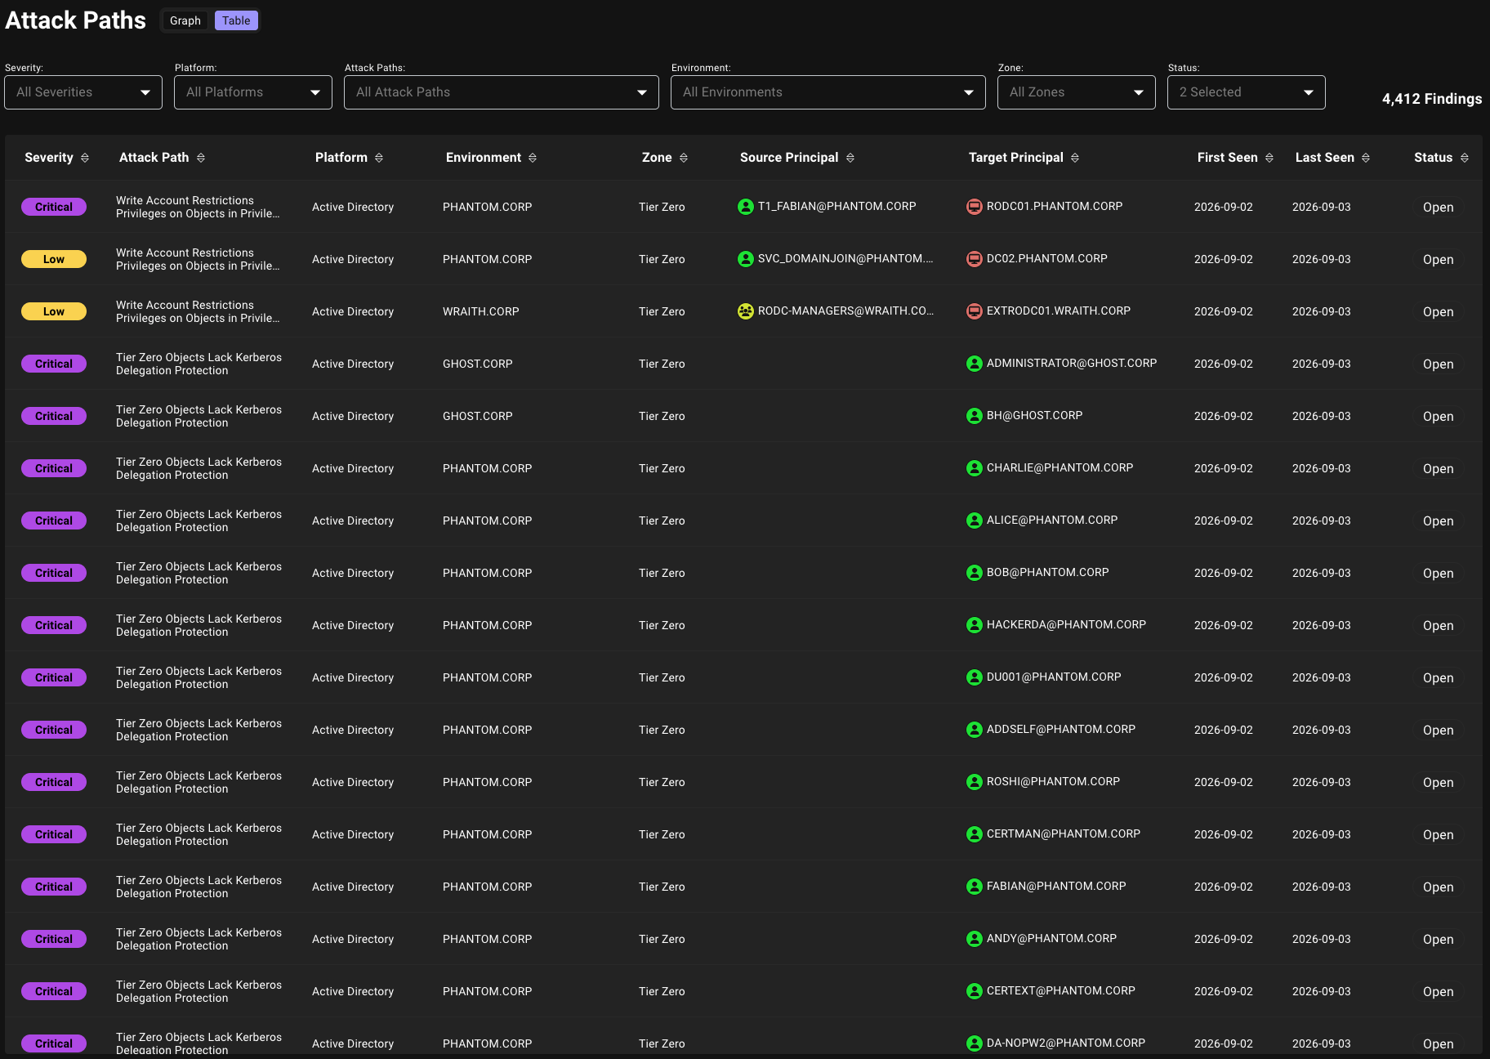This screenshot has height=1059, width=1490.
Task: Click user icon beside HACKERDA@PHANTOM.CORP
Action: click(x=975, y=625)
